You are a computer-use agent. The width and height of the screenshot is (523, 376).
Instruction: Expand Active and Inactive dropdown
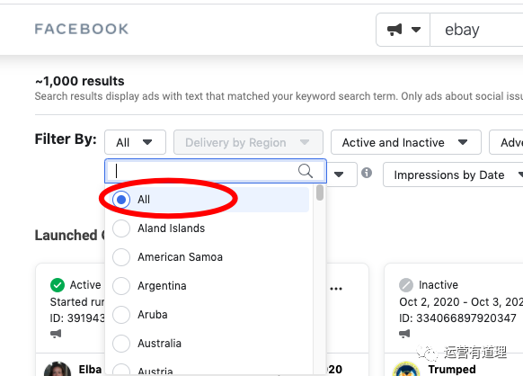[406, 143]
